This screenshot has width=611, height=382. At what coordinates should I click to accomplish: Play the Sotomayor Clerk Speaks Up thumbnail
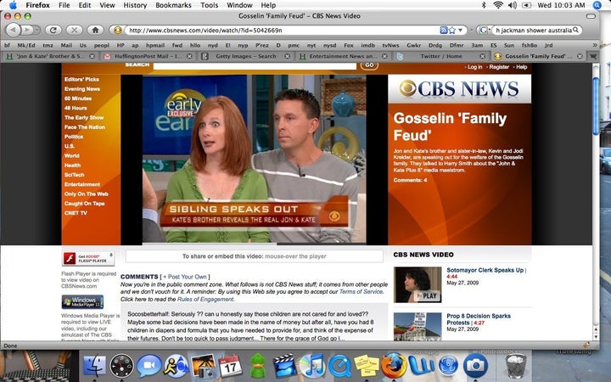(418, 284)
